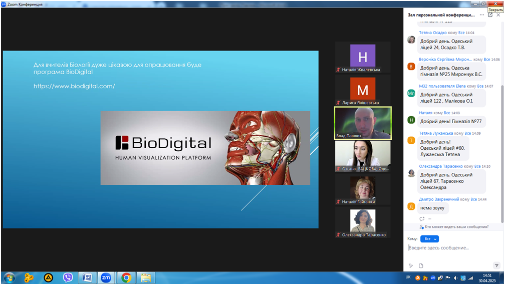Click the BioDigital banner image on slide
Screen dimensions: 505x285
pyautogui.click(x=205, y=148)
